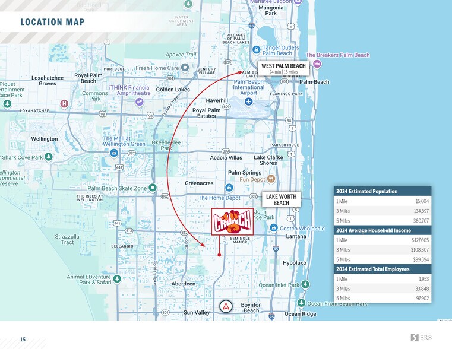Click the Hypoluxo label

[x=295, y=263]
